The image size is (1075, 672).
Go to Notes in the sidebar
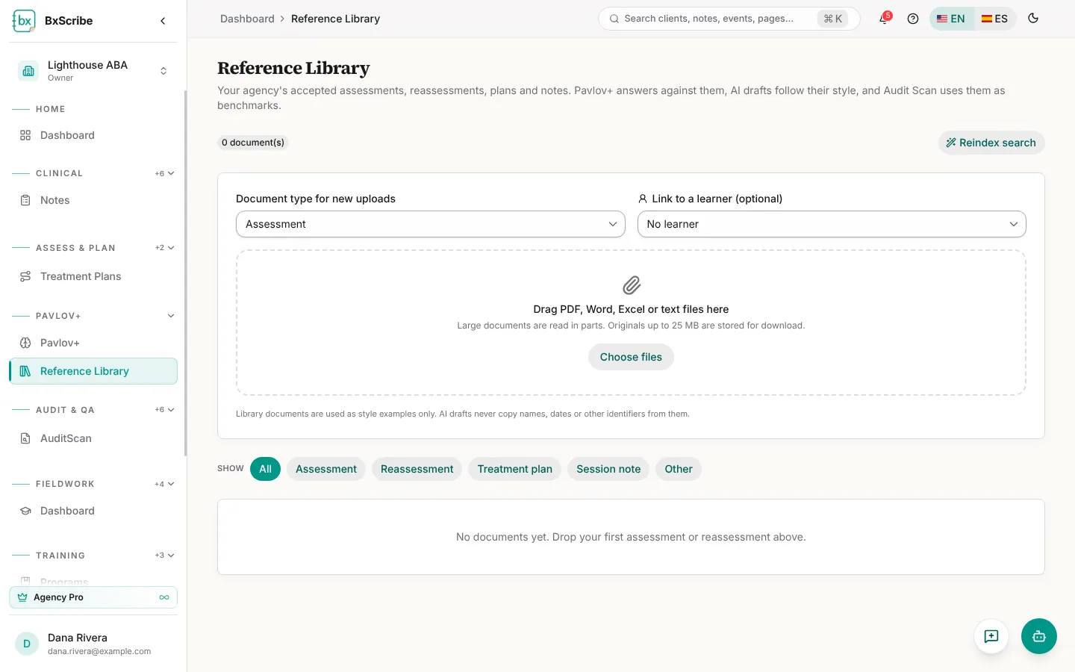[93, 200]
